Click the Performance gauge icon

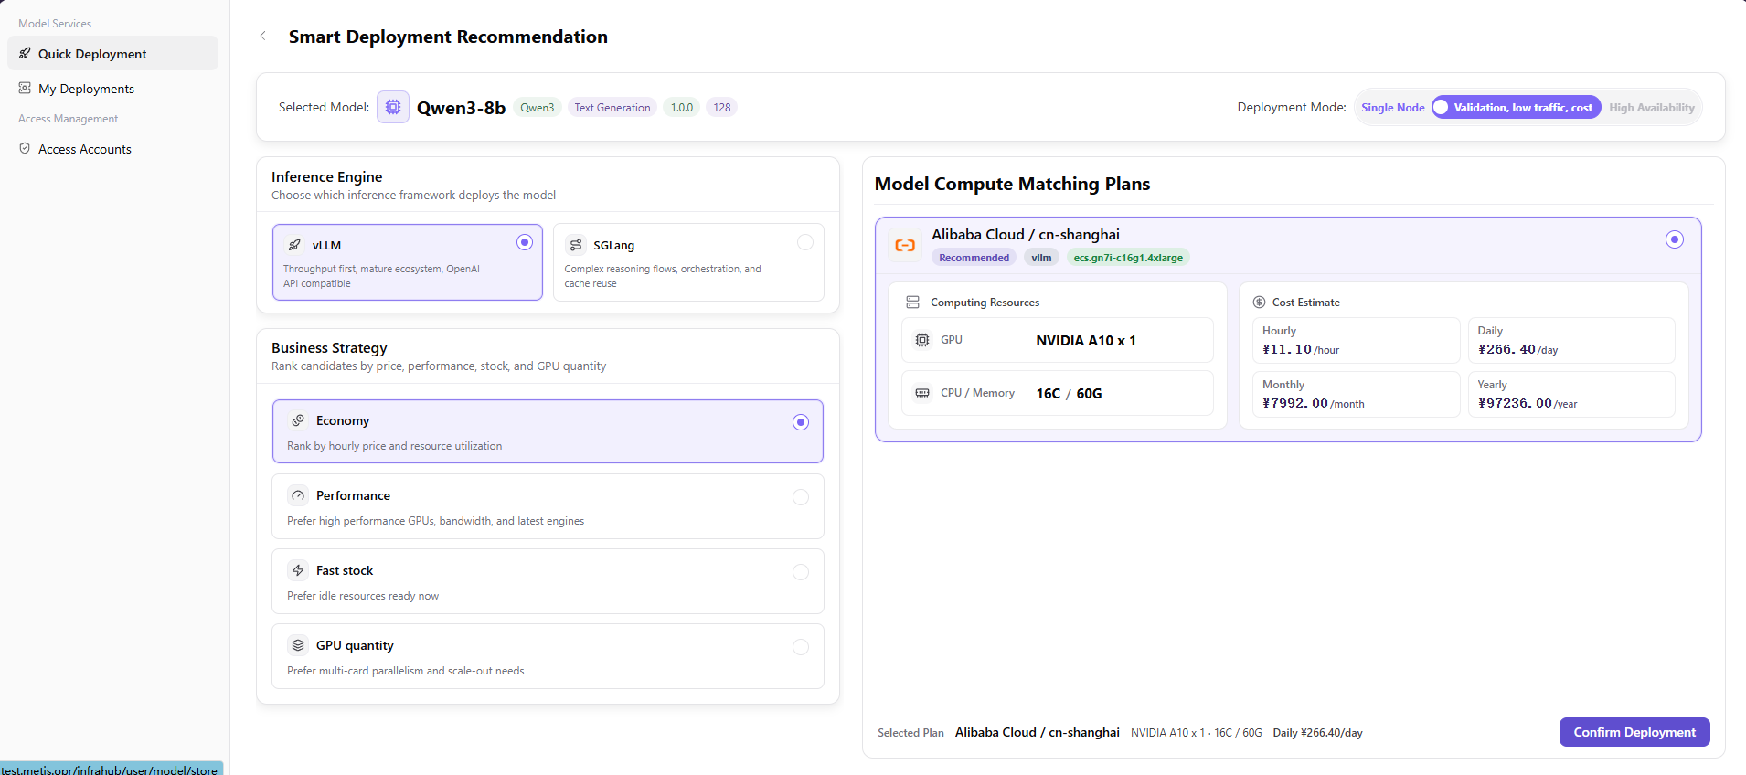298,495
